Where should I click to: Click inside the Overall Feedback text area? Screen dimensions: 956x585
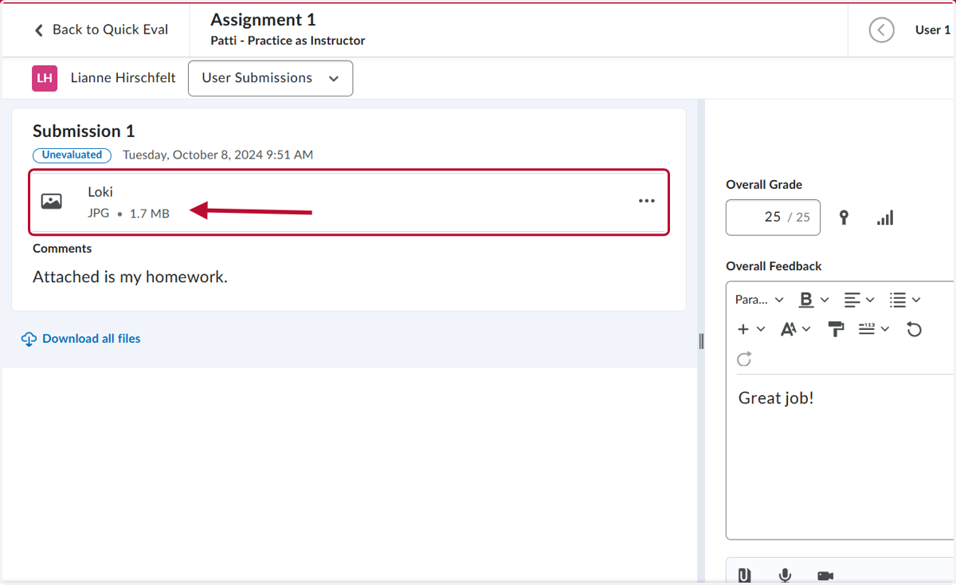coord(840,457)
